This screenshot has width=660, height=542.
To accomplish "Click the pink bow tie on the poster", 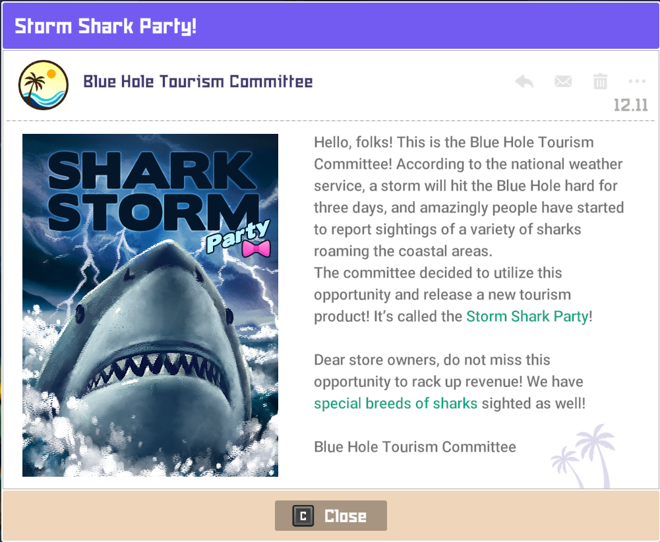I will [x=256, y=248].
